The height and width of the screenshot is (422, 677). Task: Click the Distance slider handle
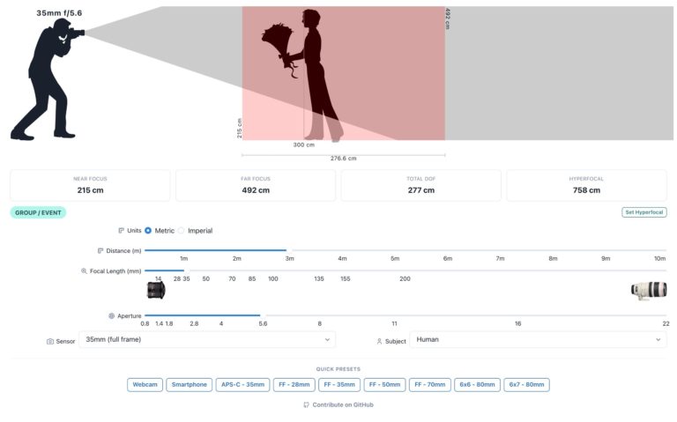[289, 250]
